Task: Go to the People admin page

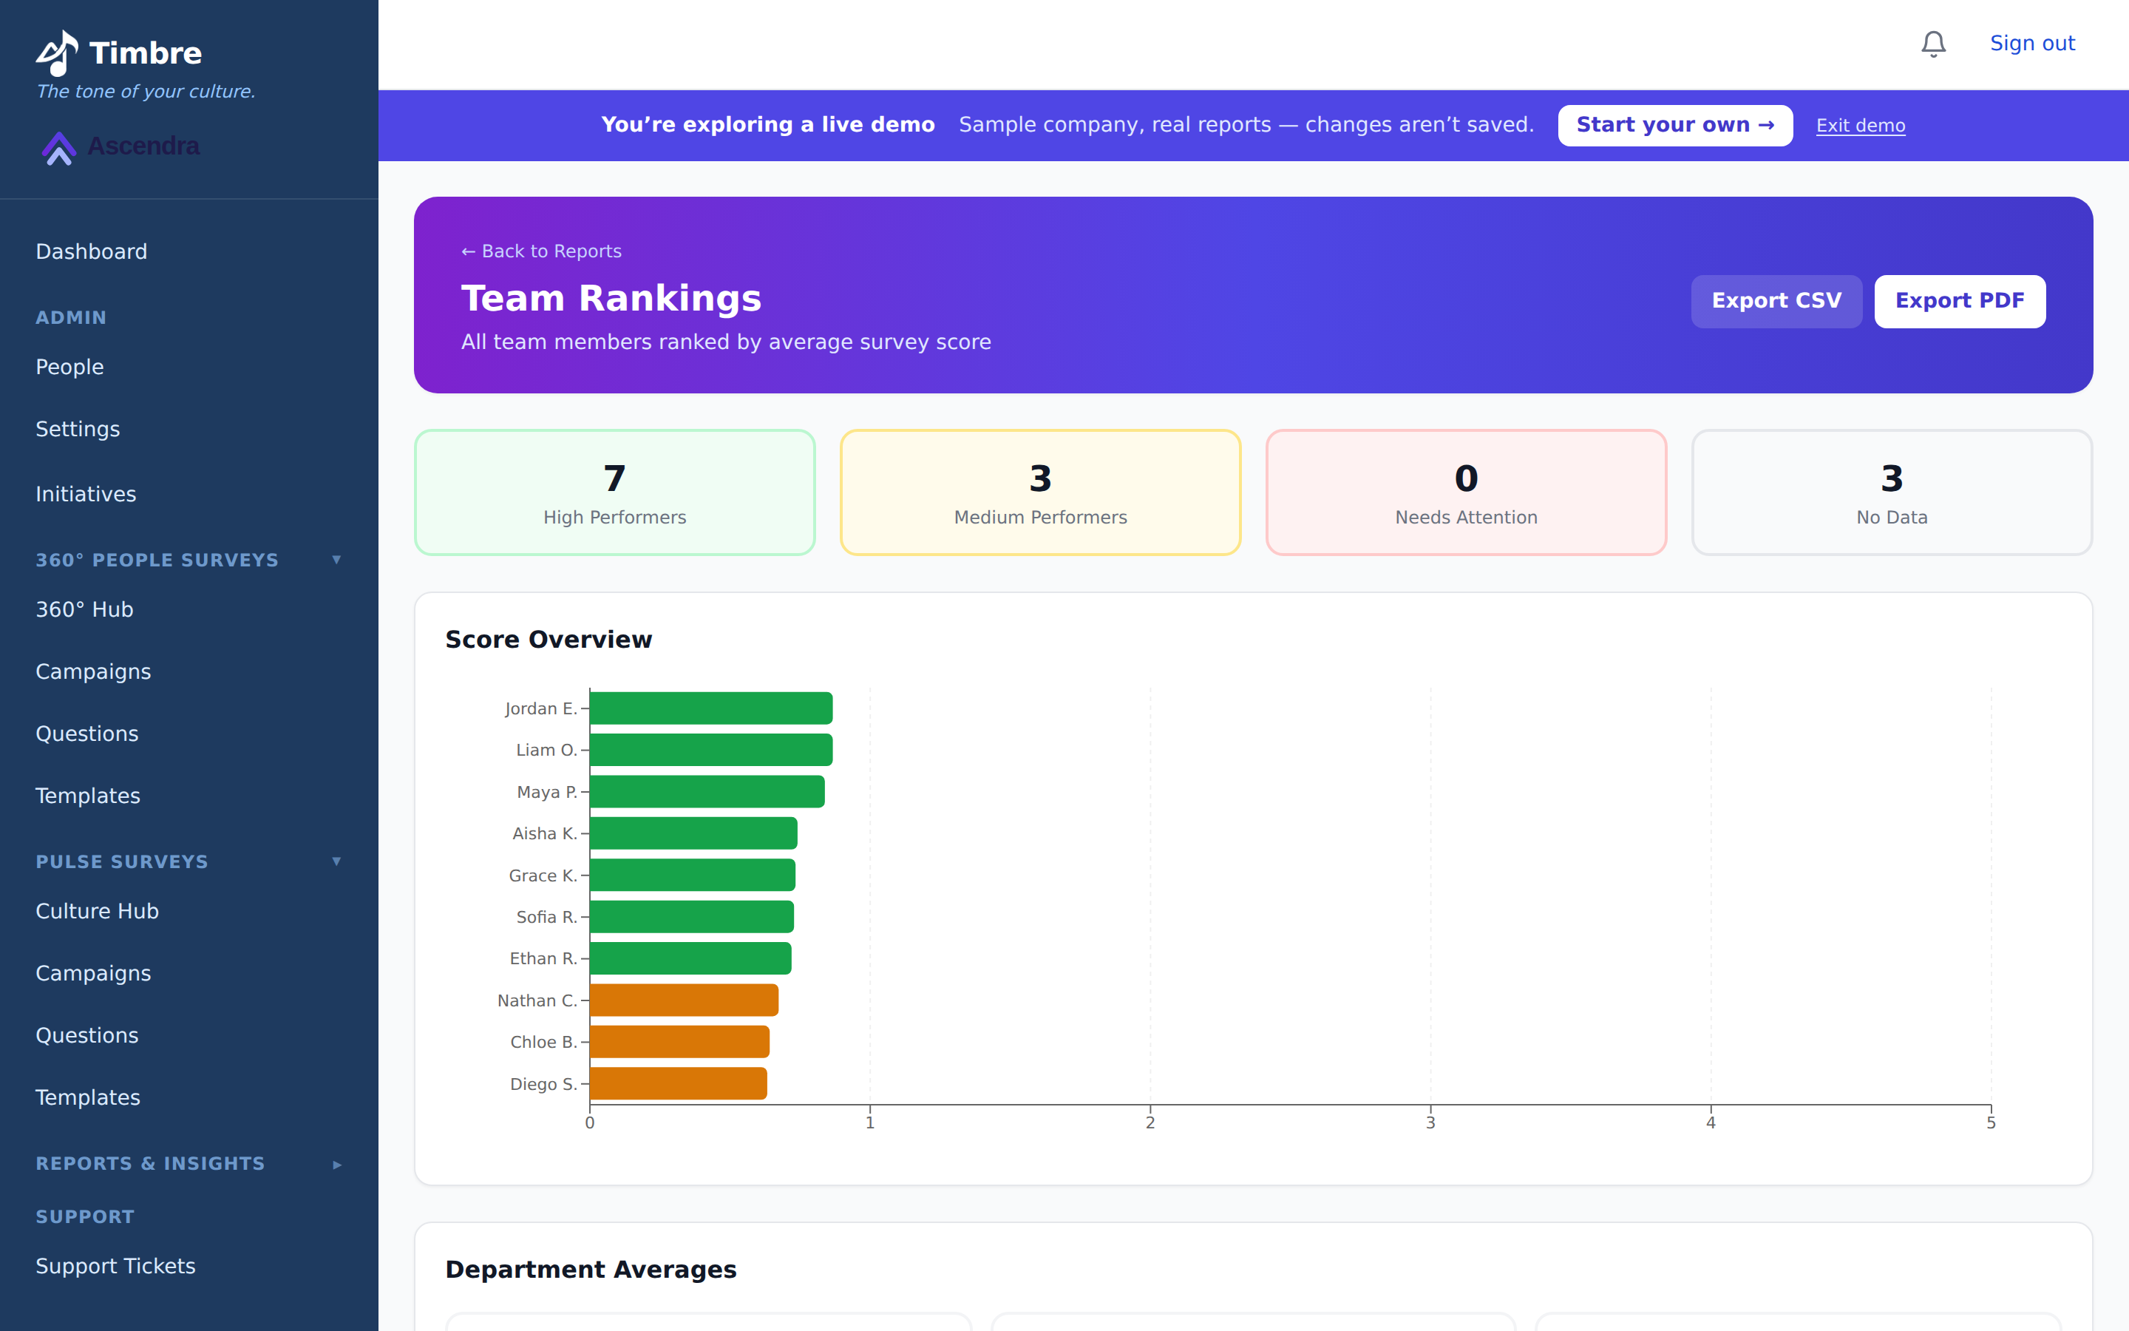Action: point(69,367)
